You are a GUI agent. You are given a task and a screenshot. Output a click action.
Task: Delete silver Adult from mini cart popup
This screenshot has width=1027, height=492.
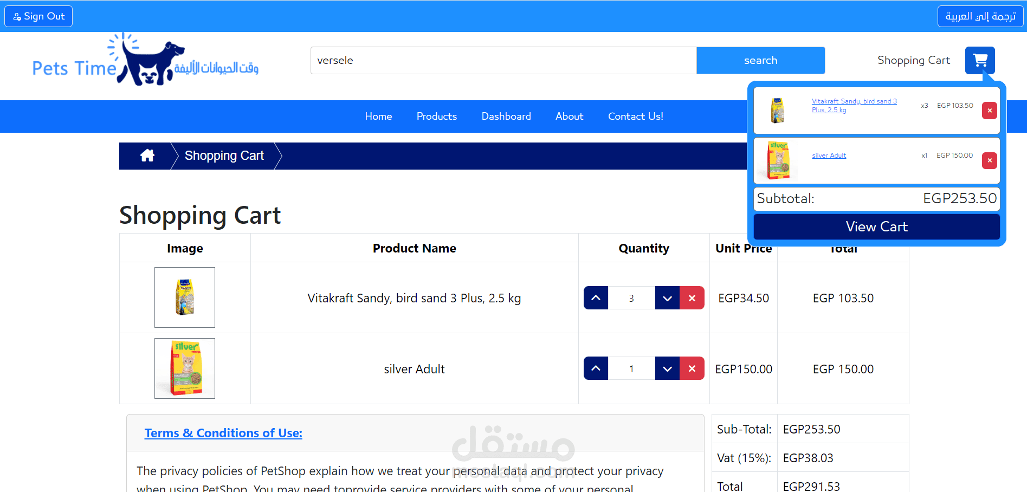pos(990,160)
